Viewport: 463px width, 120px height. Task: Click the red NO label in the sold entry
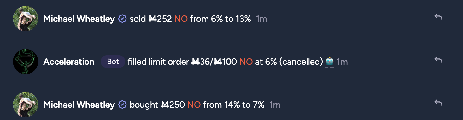181,19
